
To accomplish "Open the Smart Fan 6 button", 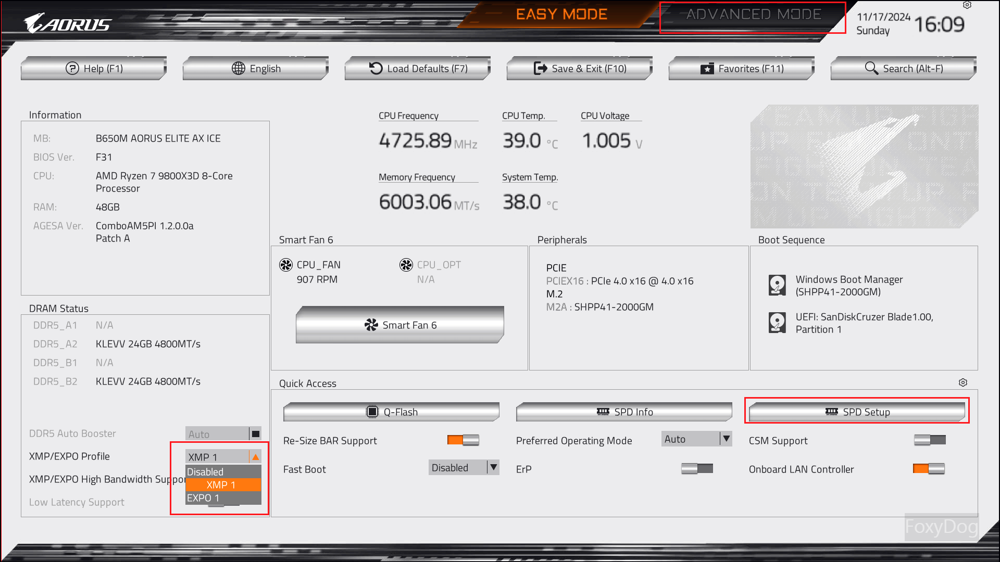I will [399, 325].
